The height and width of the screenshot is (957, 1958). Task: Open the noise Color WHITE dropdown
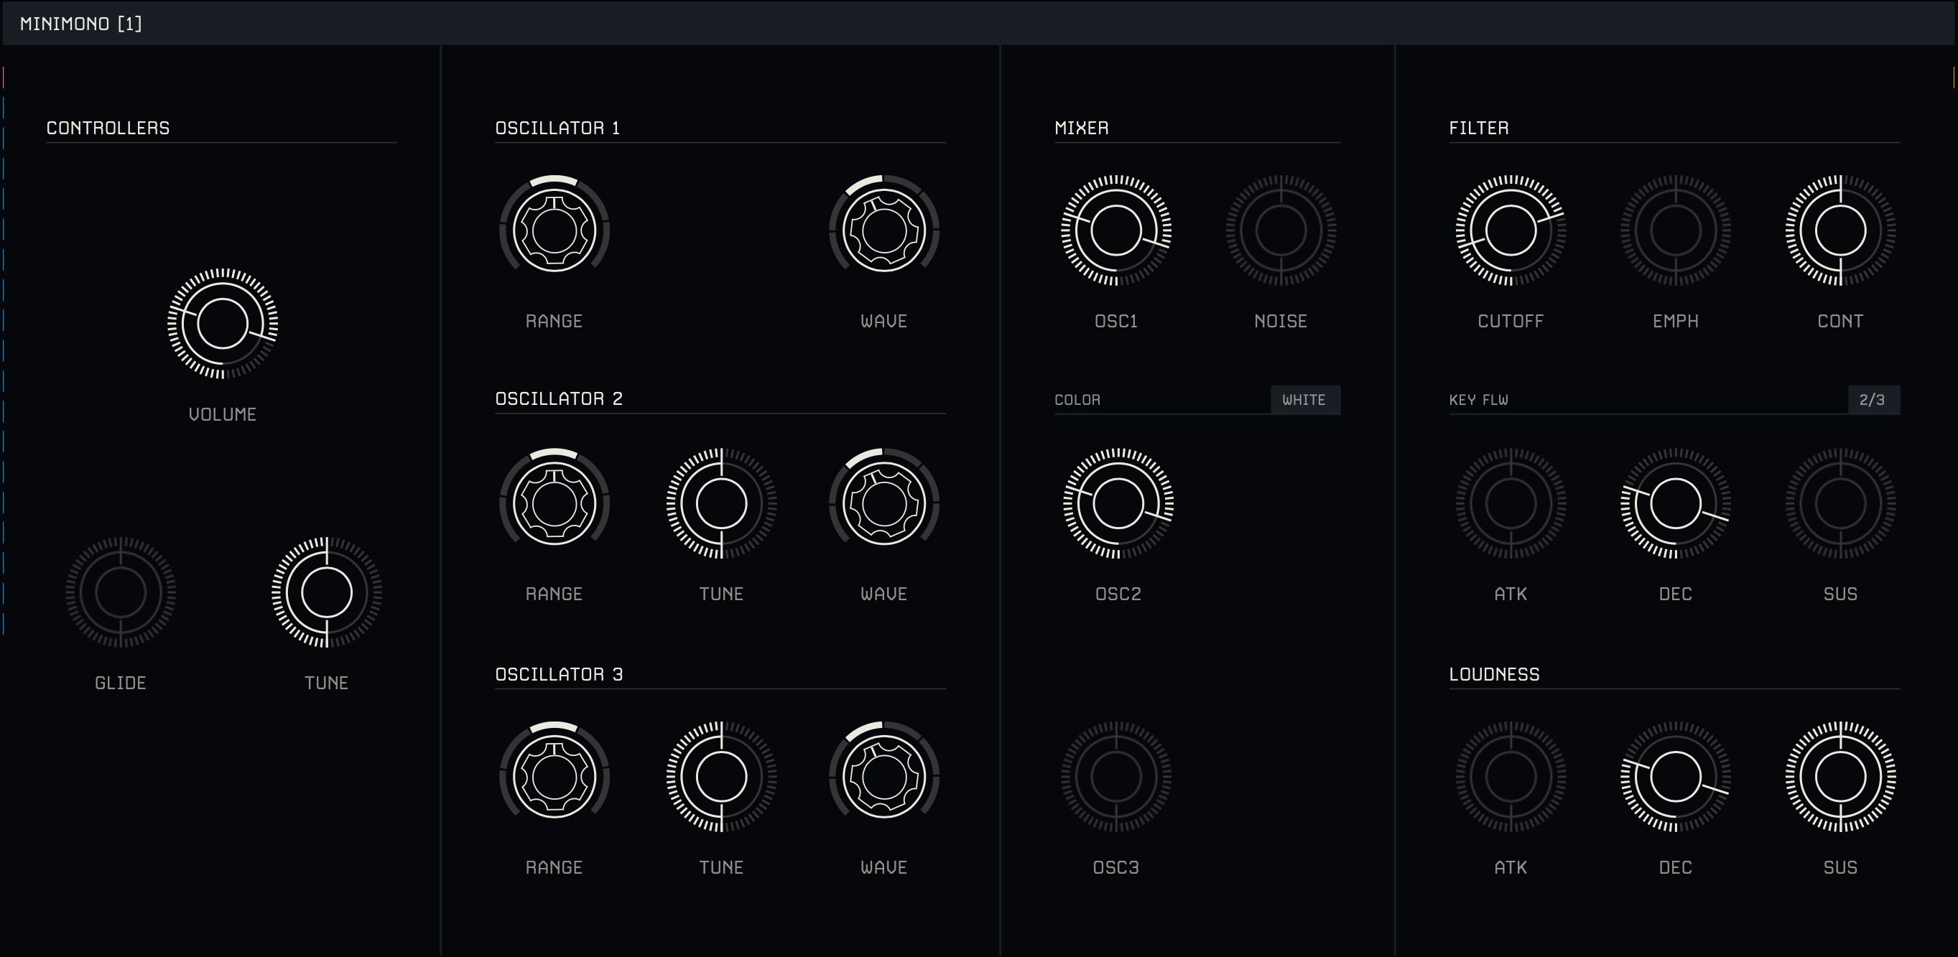point(1304,399)
